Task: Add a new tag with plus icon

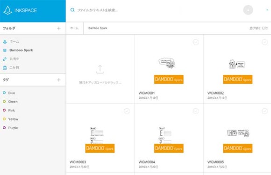Action: pos(59,80)
